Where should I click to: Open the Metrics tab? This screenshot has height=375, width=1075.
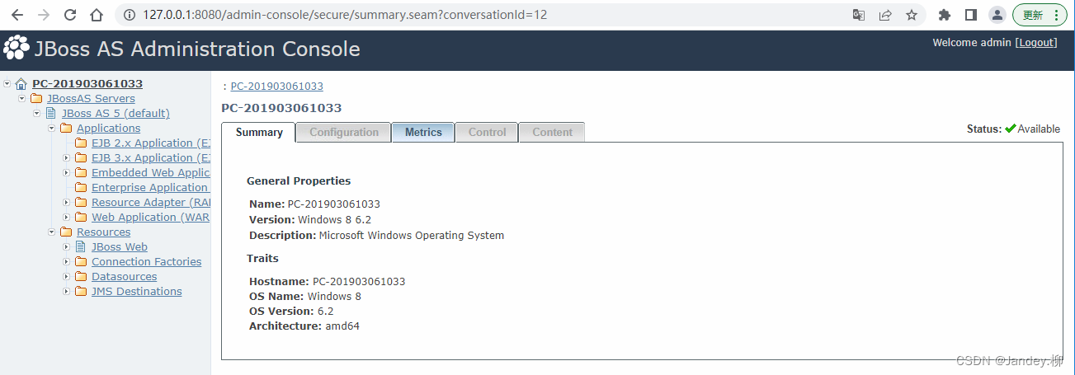(x=423, y=132)
